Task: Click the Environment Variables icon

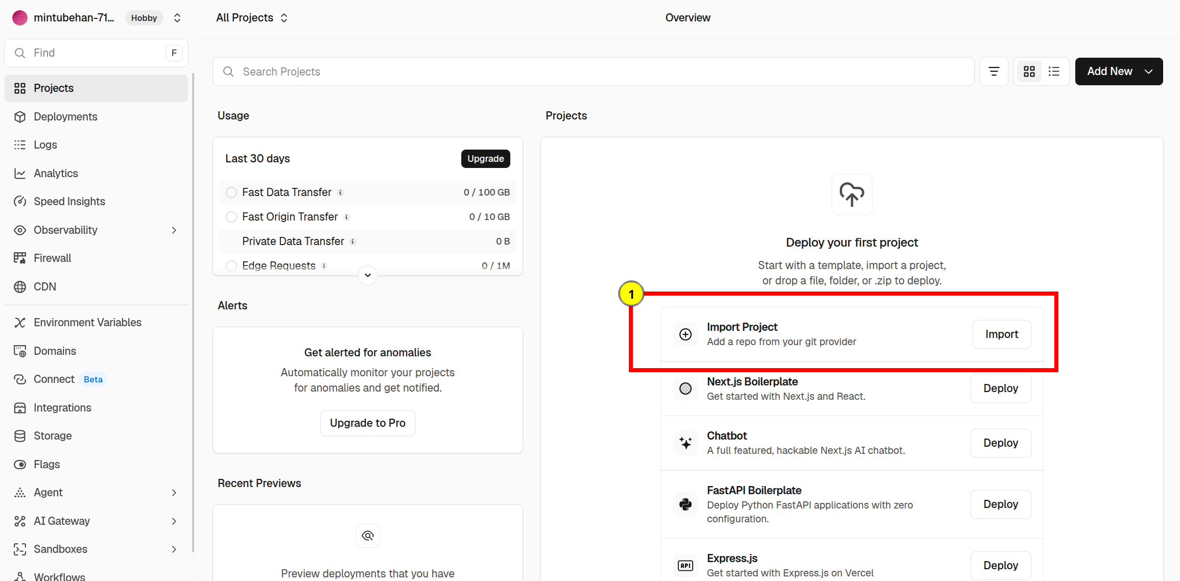Action: pyautogui.click(x=20, y=323)
